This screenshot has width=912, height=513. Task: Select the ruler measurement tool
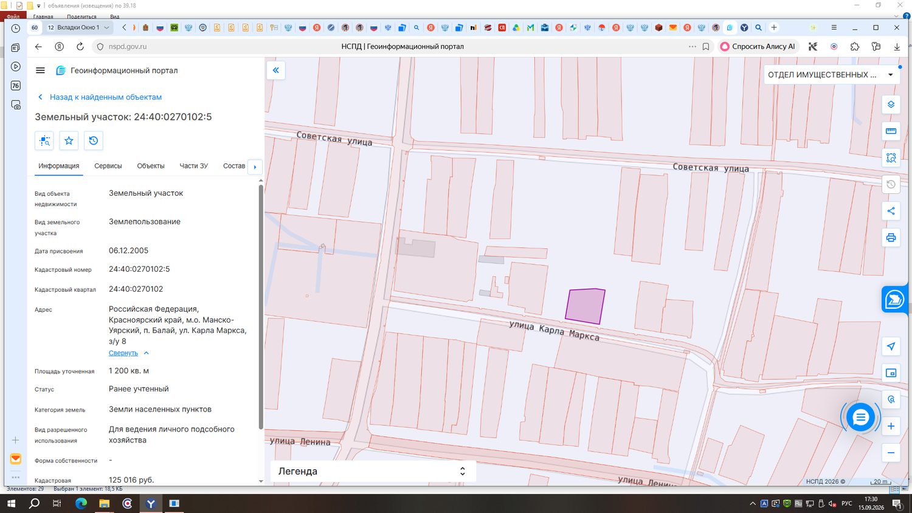coord(891,131)
